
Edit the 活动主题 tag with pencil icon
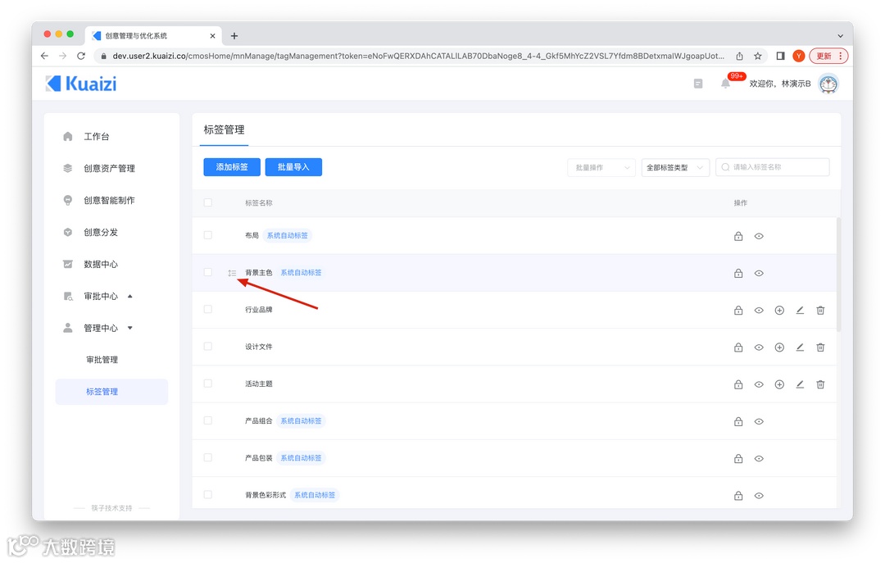click(800, 384)
